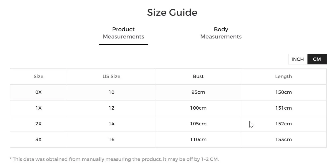Click the Length column header
This screenshot has width=327, height=166.
pyautogui.click(x=283, y=76)
